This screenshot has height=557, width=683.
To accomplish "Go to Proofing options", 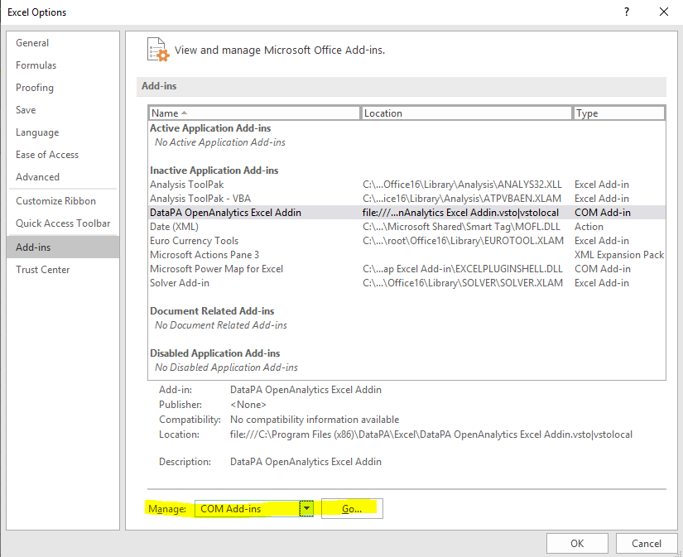I will (63, 88).
